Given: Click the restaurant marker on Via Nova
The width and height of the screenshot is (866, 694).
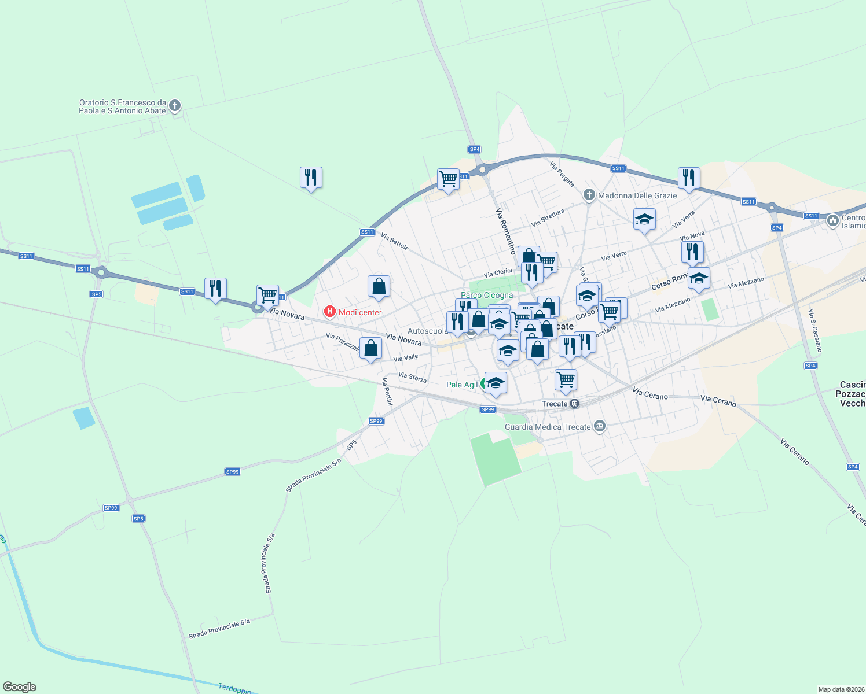Looking at the screenshot, I should 692,252.
